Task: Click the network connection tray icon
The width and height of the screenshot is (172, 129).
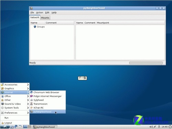Action: tap(155, 127)
